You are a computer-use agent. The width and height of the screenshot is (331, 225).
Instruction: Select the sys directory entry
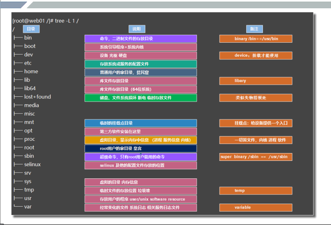click(x=28, y=181)
